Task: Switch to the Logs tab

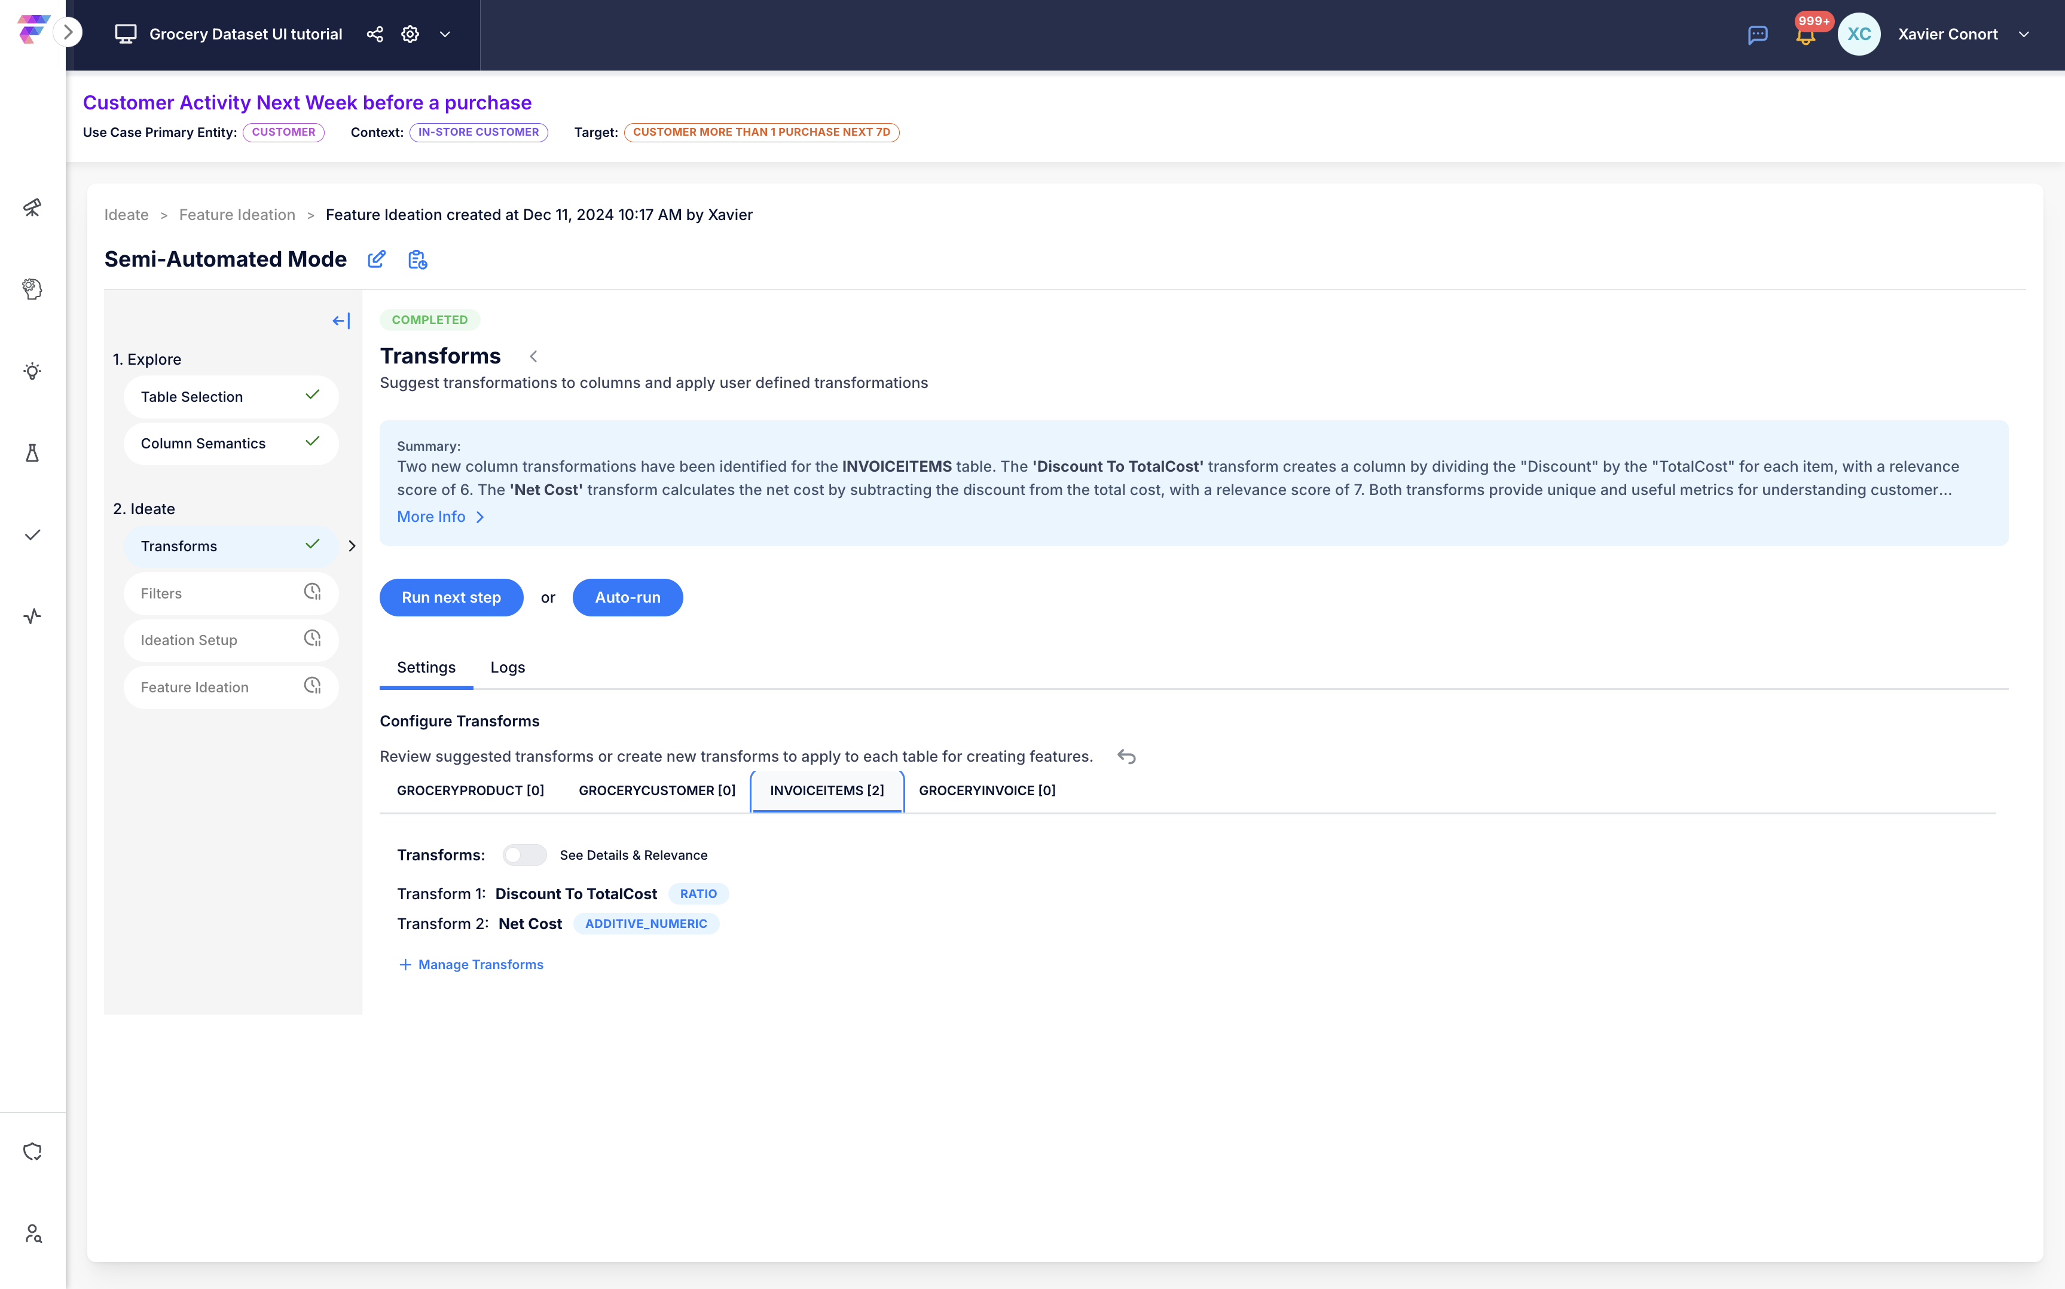Action: click(507, 667)
